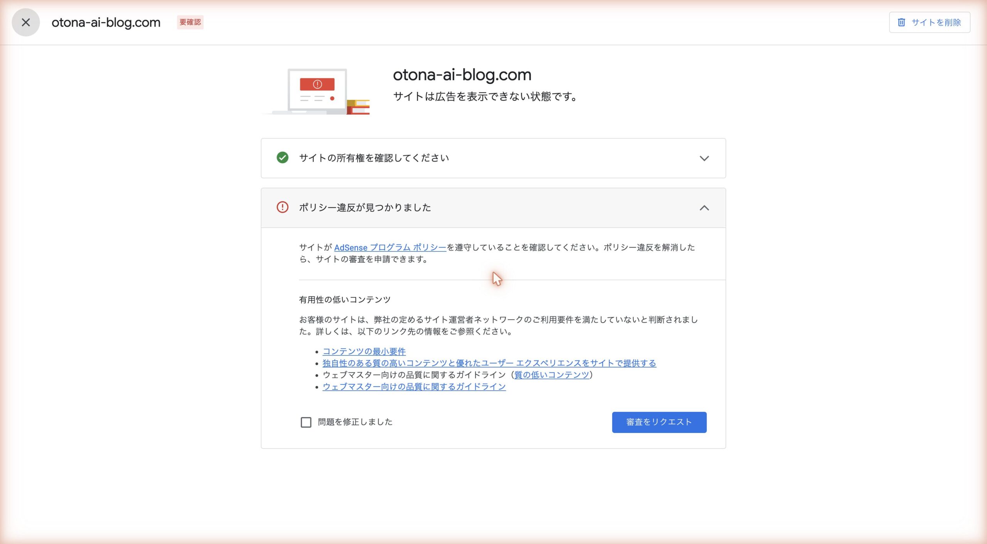
Task: Open the 質の低いコンテンツ link
Action: (552, 375)
